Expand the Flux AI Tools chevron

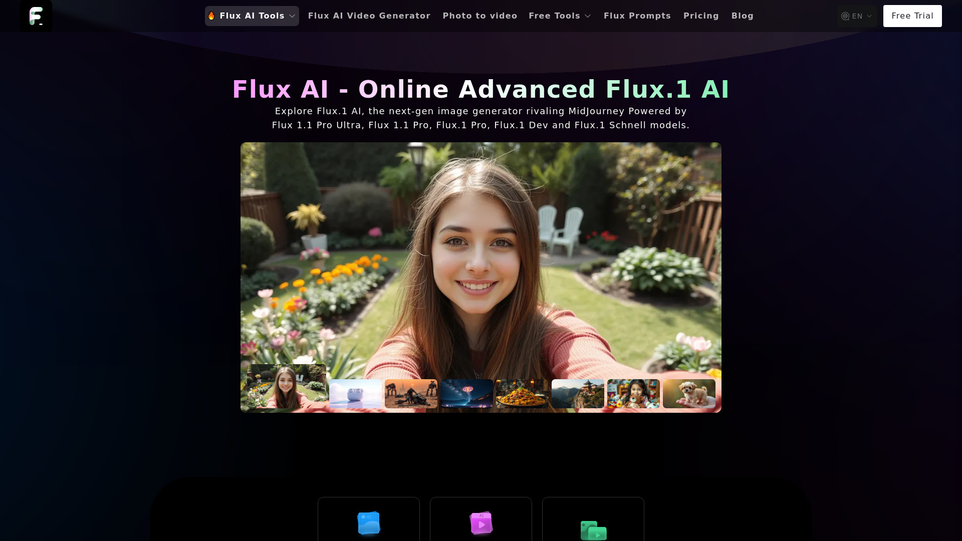point(292,16)
